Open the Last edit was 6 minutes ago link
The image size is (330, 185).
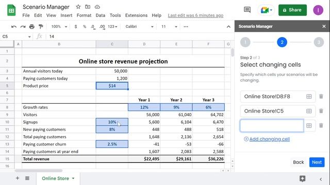click(195, 15)
